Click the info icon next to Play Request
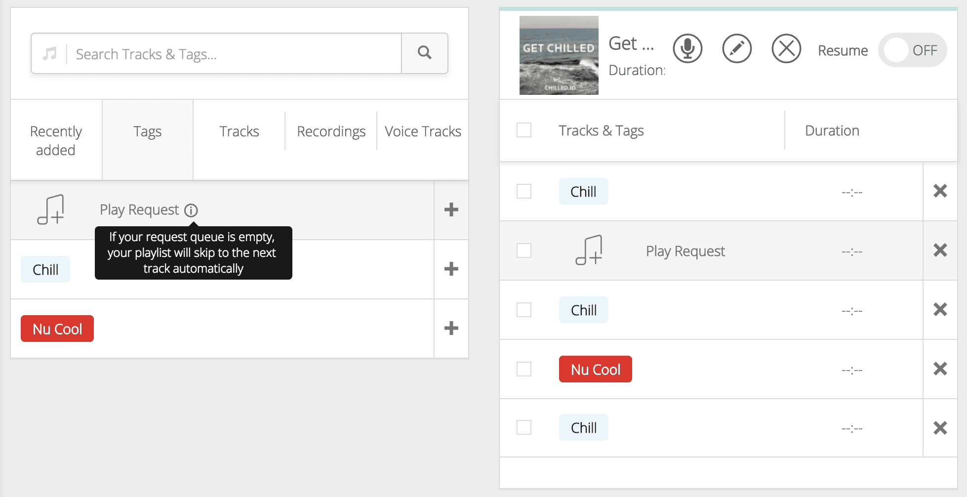The height and width of the screenshot is (497, 967). tap(192, 210)
